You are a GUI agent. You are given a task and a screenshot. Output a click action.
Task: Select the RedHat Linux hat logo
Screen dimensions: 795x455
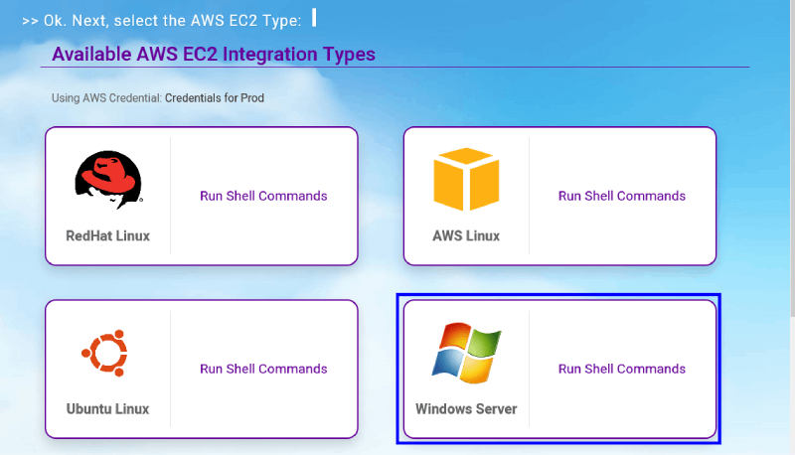coord(108,180)
